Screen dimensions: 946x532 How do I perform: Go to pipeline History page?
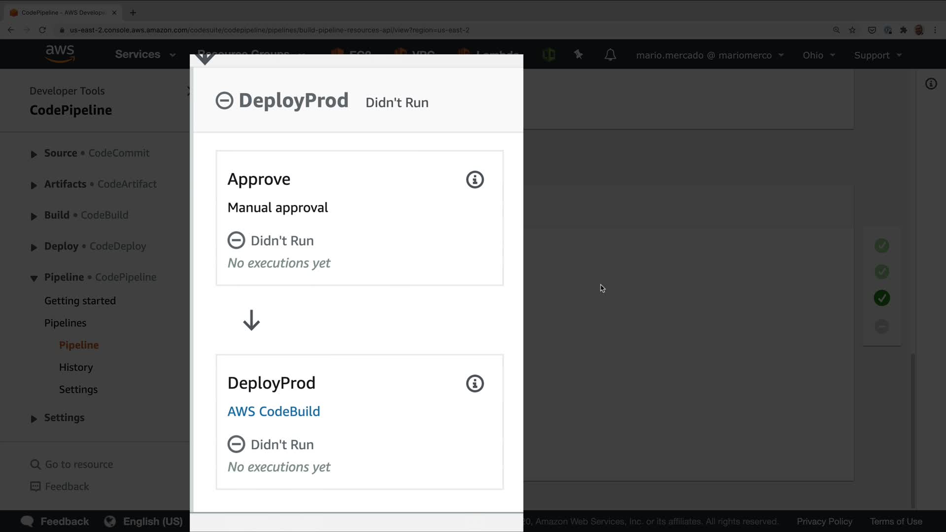76,367
